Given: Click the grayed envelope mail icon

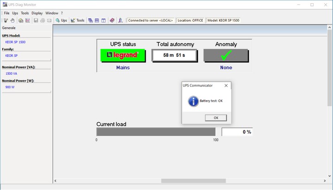Looking at the screenshot, I should [x=49, y=20].
